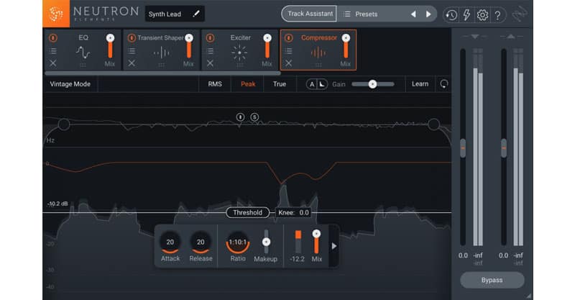This screenshot has width=575, height=300.
Task: Click the Compressor bars icon
Action: (318, 53)
